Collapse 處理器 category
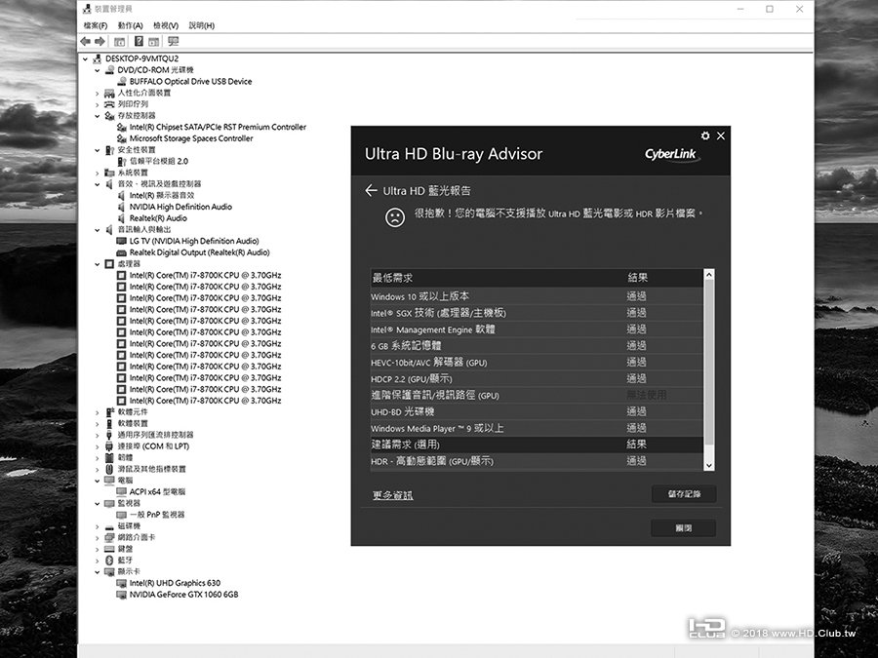 pyautogui.click(x=98, y=264)
